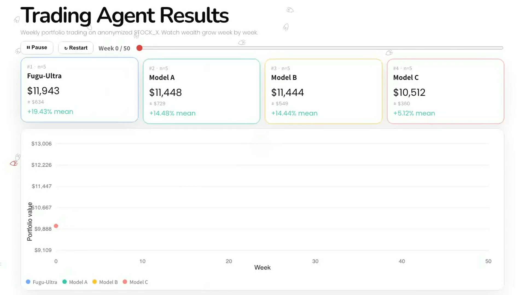The width and height of the screenshot is (525, 295).
Task: Restart the trading simulation
Action: click(76, 48)
